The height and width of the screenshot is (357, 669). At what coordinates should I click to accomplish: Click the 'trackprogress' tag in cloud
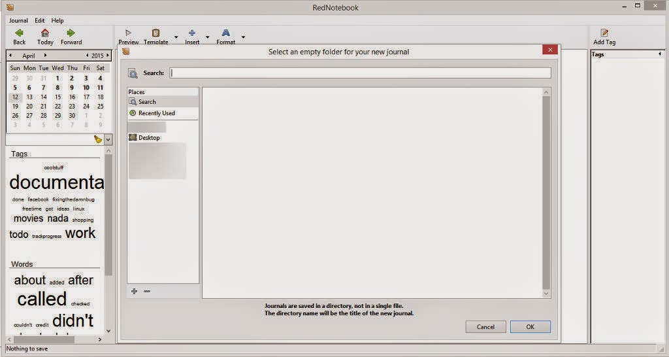tap(47, 236)
